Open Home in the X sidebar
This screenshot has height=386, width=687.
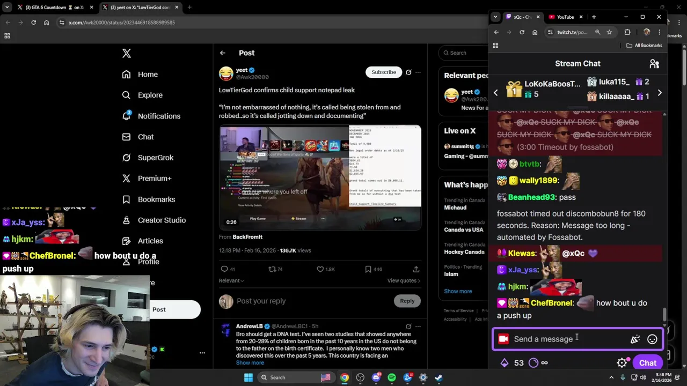[140, 75]
